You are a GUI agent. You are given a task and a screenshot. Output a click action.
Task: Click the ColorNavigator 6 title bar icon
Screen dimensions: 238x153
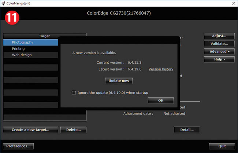(3, 3)
